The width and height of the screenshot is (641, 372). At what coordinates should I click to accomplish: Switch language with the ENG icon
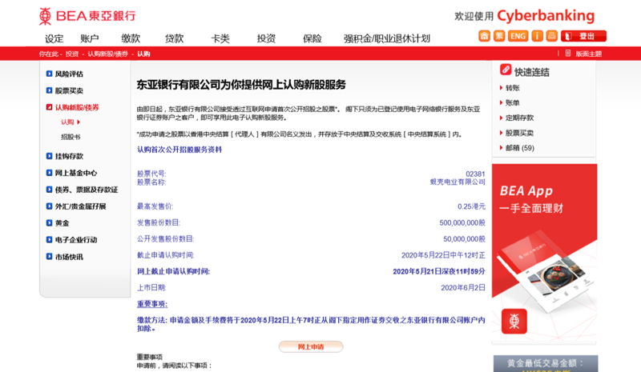tap(518, 36)
